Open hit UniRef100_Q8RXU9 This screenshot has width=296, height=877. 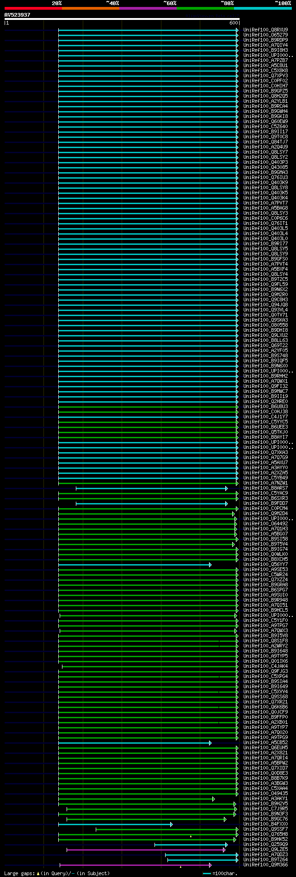point(265,30)
